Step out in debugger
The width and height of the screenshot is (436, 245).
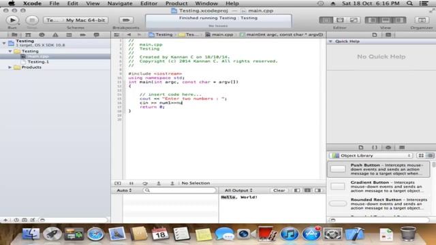(x=172, y=183)
